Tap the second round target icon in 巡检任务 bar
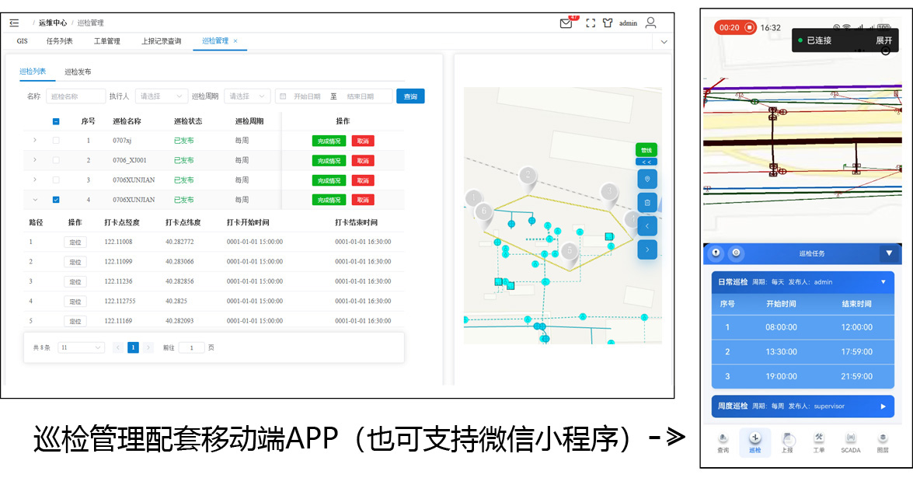Viewport: 913px width, 478px height. click(736, 253)
